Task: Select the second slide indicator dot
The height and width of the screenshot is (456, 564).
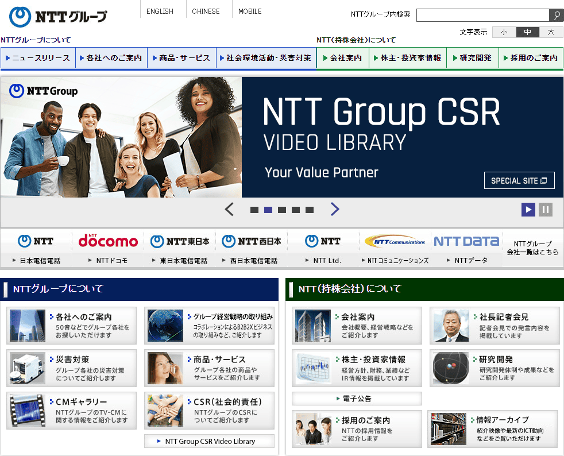Action: coord(268,210)
